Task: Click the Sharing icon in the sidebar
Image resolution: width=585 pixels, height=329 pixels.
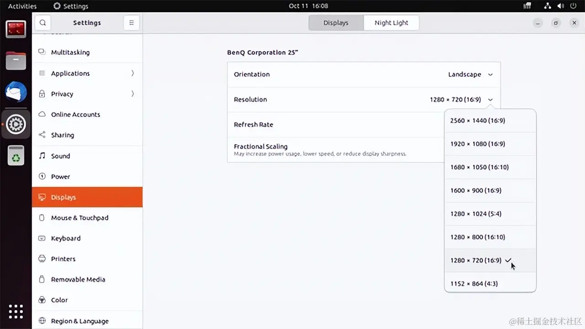Action: coord(42,135)
